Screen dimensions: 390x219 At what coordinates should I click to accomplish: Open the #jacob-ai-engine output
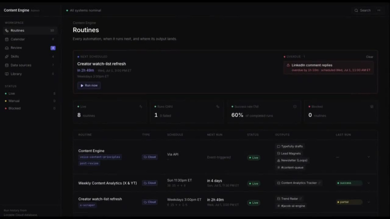291,206
